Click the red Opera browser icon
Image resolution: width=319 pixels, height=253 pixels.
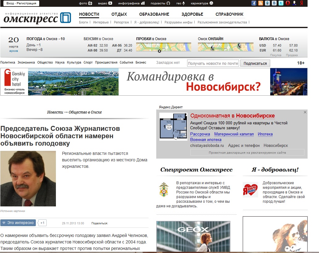288,3
